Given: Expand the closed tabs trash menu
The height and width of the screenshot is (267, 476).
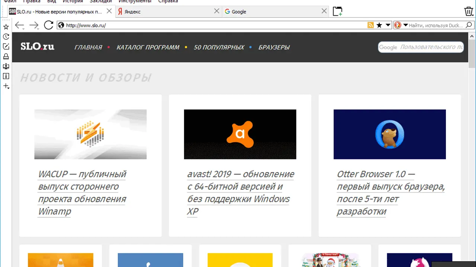Looking at the screenshot, I should [469, 11].
